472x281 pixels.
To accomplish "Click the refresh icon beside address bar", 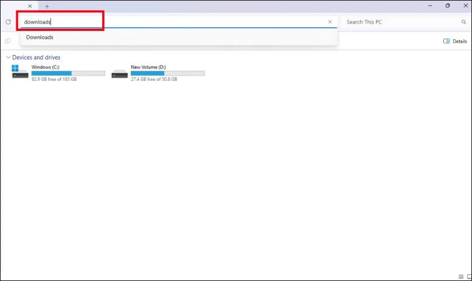I will [x=8, y=22].
